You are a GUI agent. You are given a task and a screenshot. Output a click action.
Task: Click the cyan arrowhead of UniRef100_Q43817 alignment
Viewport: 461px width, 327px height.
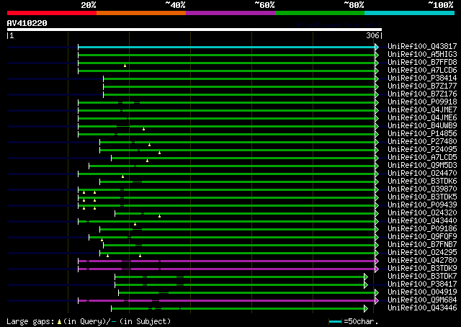point(377,47)
